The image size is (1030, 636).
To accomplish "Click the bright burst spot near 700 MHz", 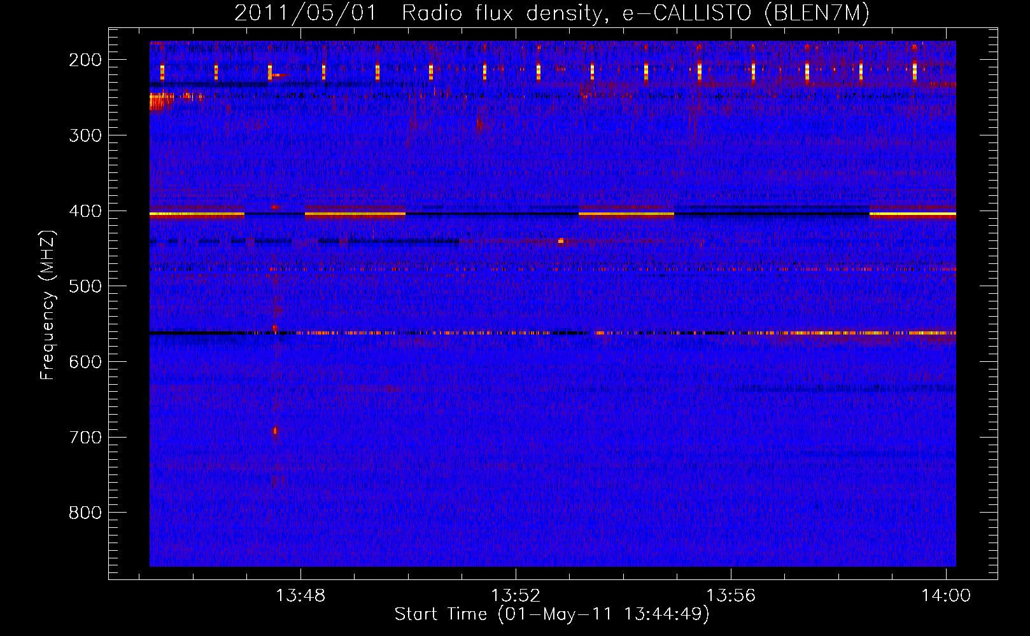I will 276,431.
